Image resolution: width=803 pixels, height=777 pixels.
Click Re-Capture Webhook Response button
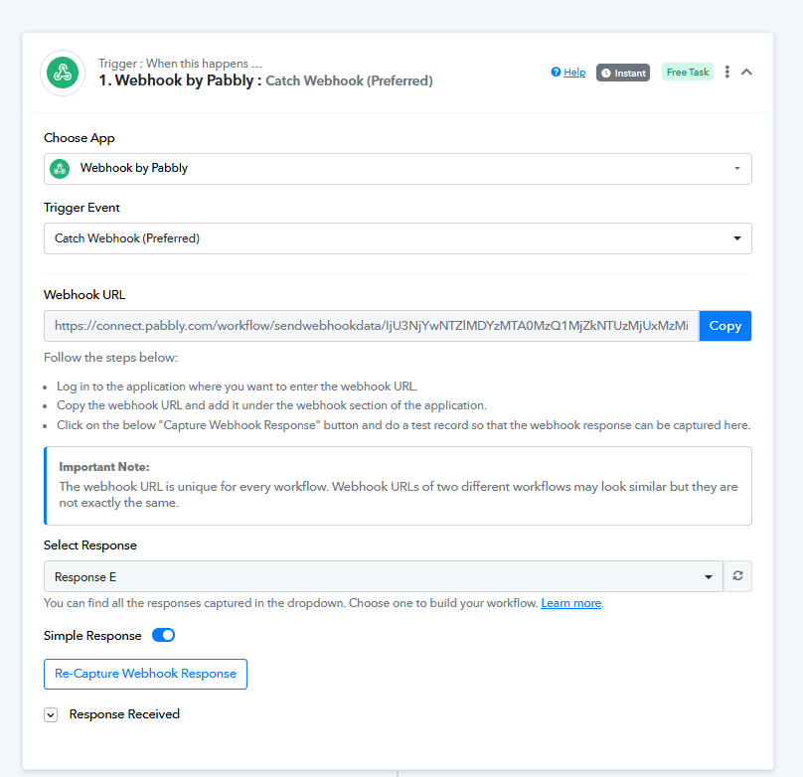tap(145, 674)
